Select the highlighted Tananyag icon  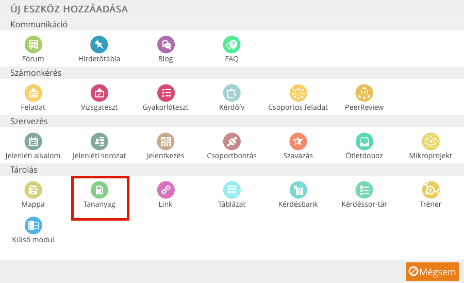99,190
